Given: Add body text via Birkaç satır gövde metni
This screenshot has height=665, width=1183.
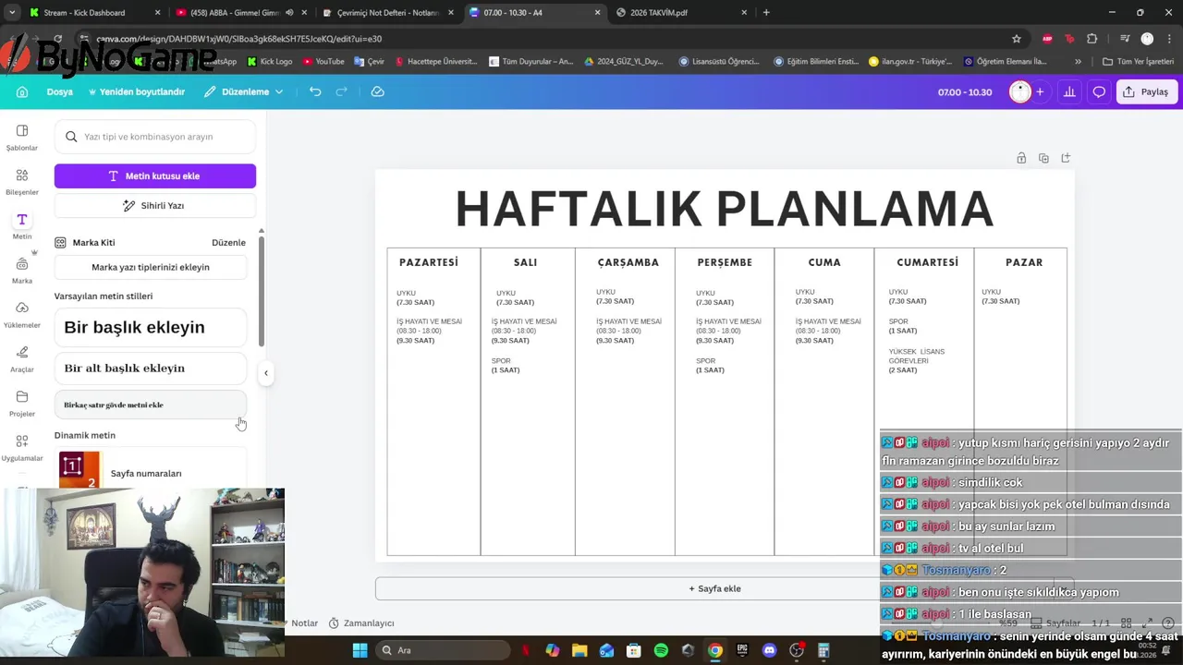Looking at the screenshot, I should point(151,405).
